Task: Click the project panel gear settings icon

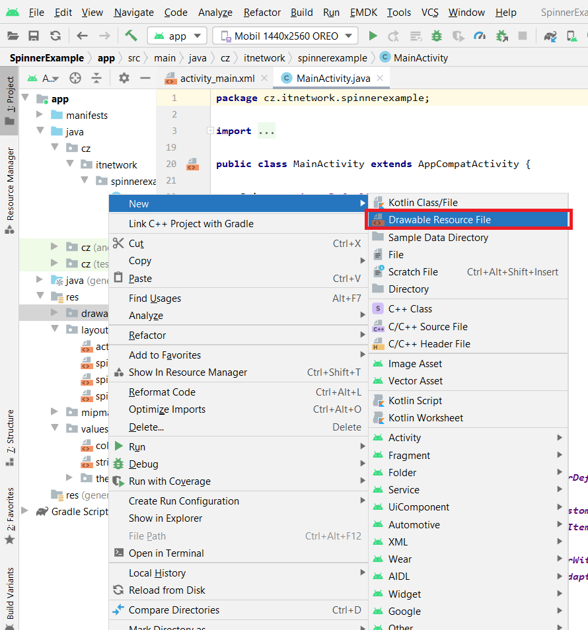Action: point(124,78)
